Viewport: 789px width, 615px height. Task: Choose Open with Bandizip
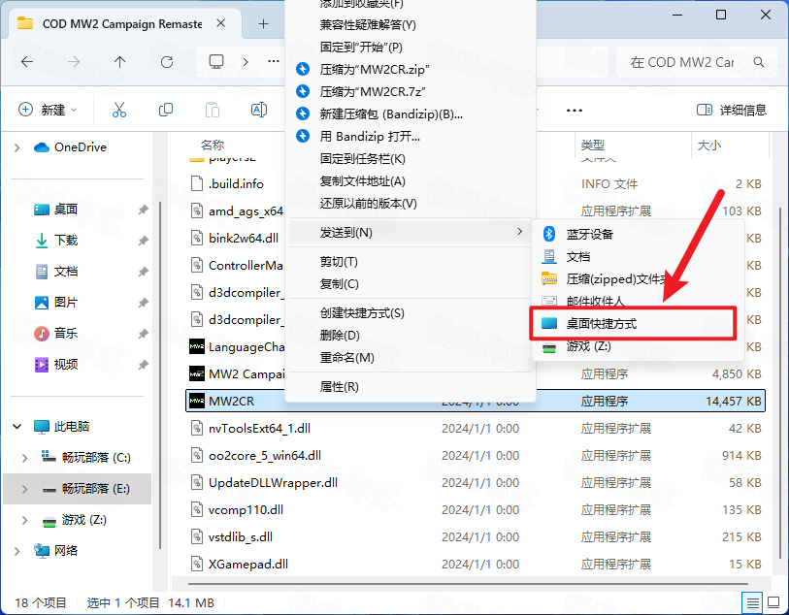pos(370,136)
